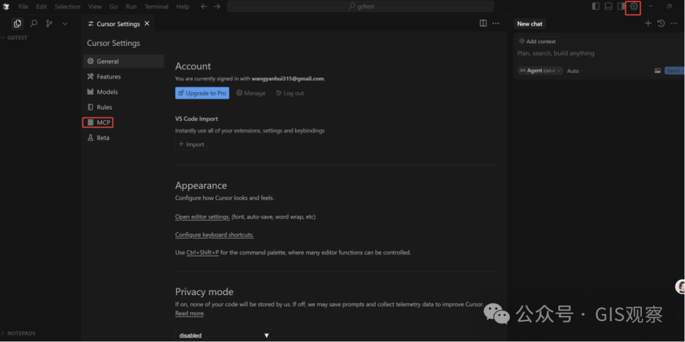Click the VS Code Import button

[192, 144]
